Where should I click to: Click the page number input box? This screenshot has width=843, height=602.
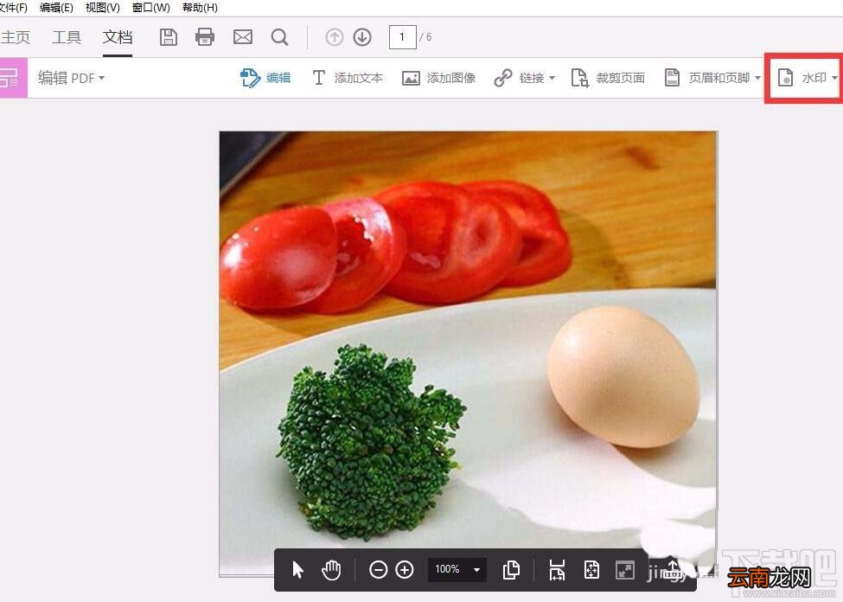(x=402, y=37)
